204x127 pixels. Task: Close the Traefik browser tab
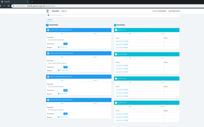tap(27, 2)
